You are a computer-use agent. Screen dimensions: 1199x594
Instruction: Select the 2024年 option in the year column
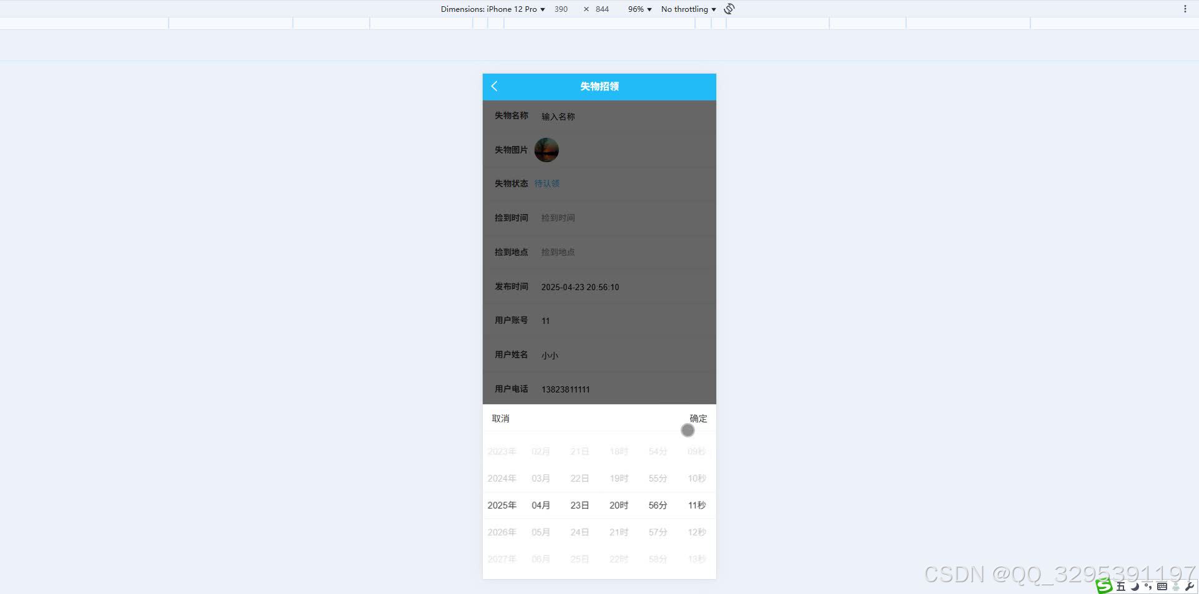(x=501, y=478)
